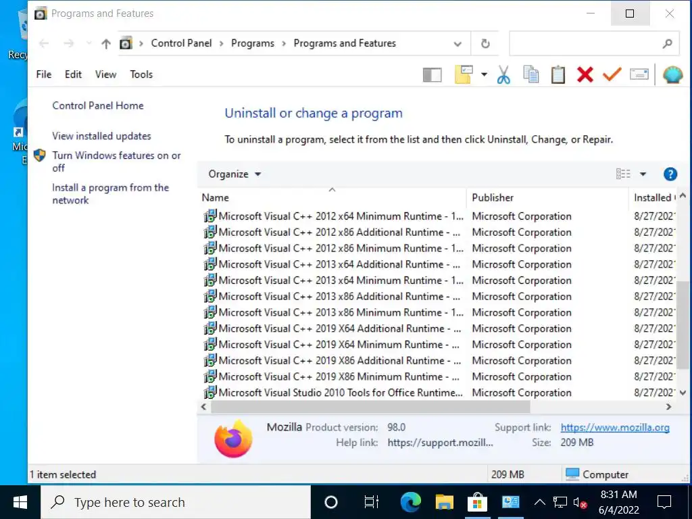Click the shell globe icon in toolbar
The width and height of the screenshot is (692, 519).
pyautogui.click(x=672, y=74)
